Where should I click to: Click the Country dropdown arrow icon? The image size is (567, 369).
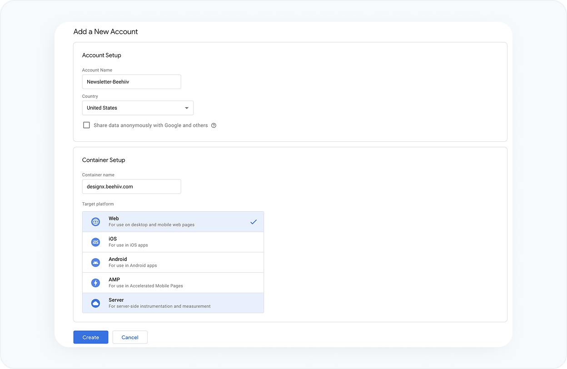tap(186, 108)
